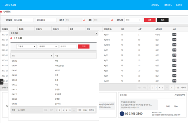Select code 030120 row in popup

tap(54, 99)
